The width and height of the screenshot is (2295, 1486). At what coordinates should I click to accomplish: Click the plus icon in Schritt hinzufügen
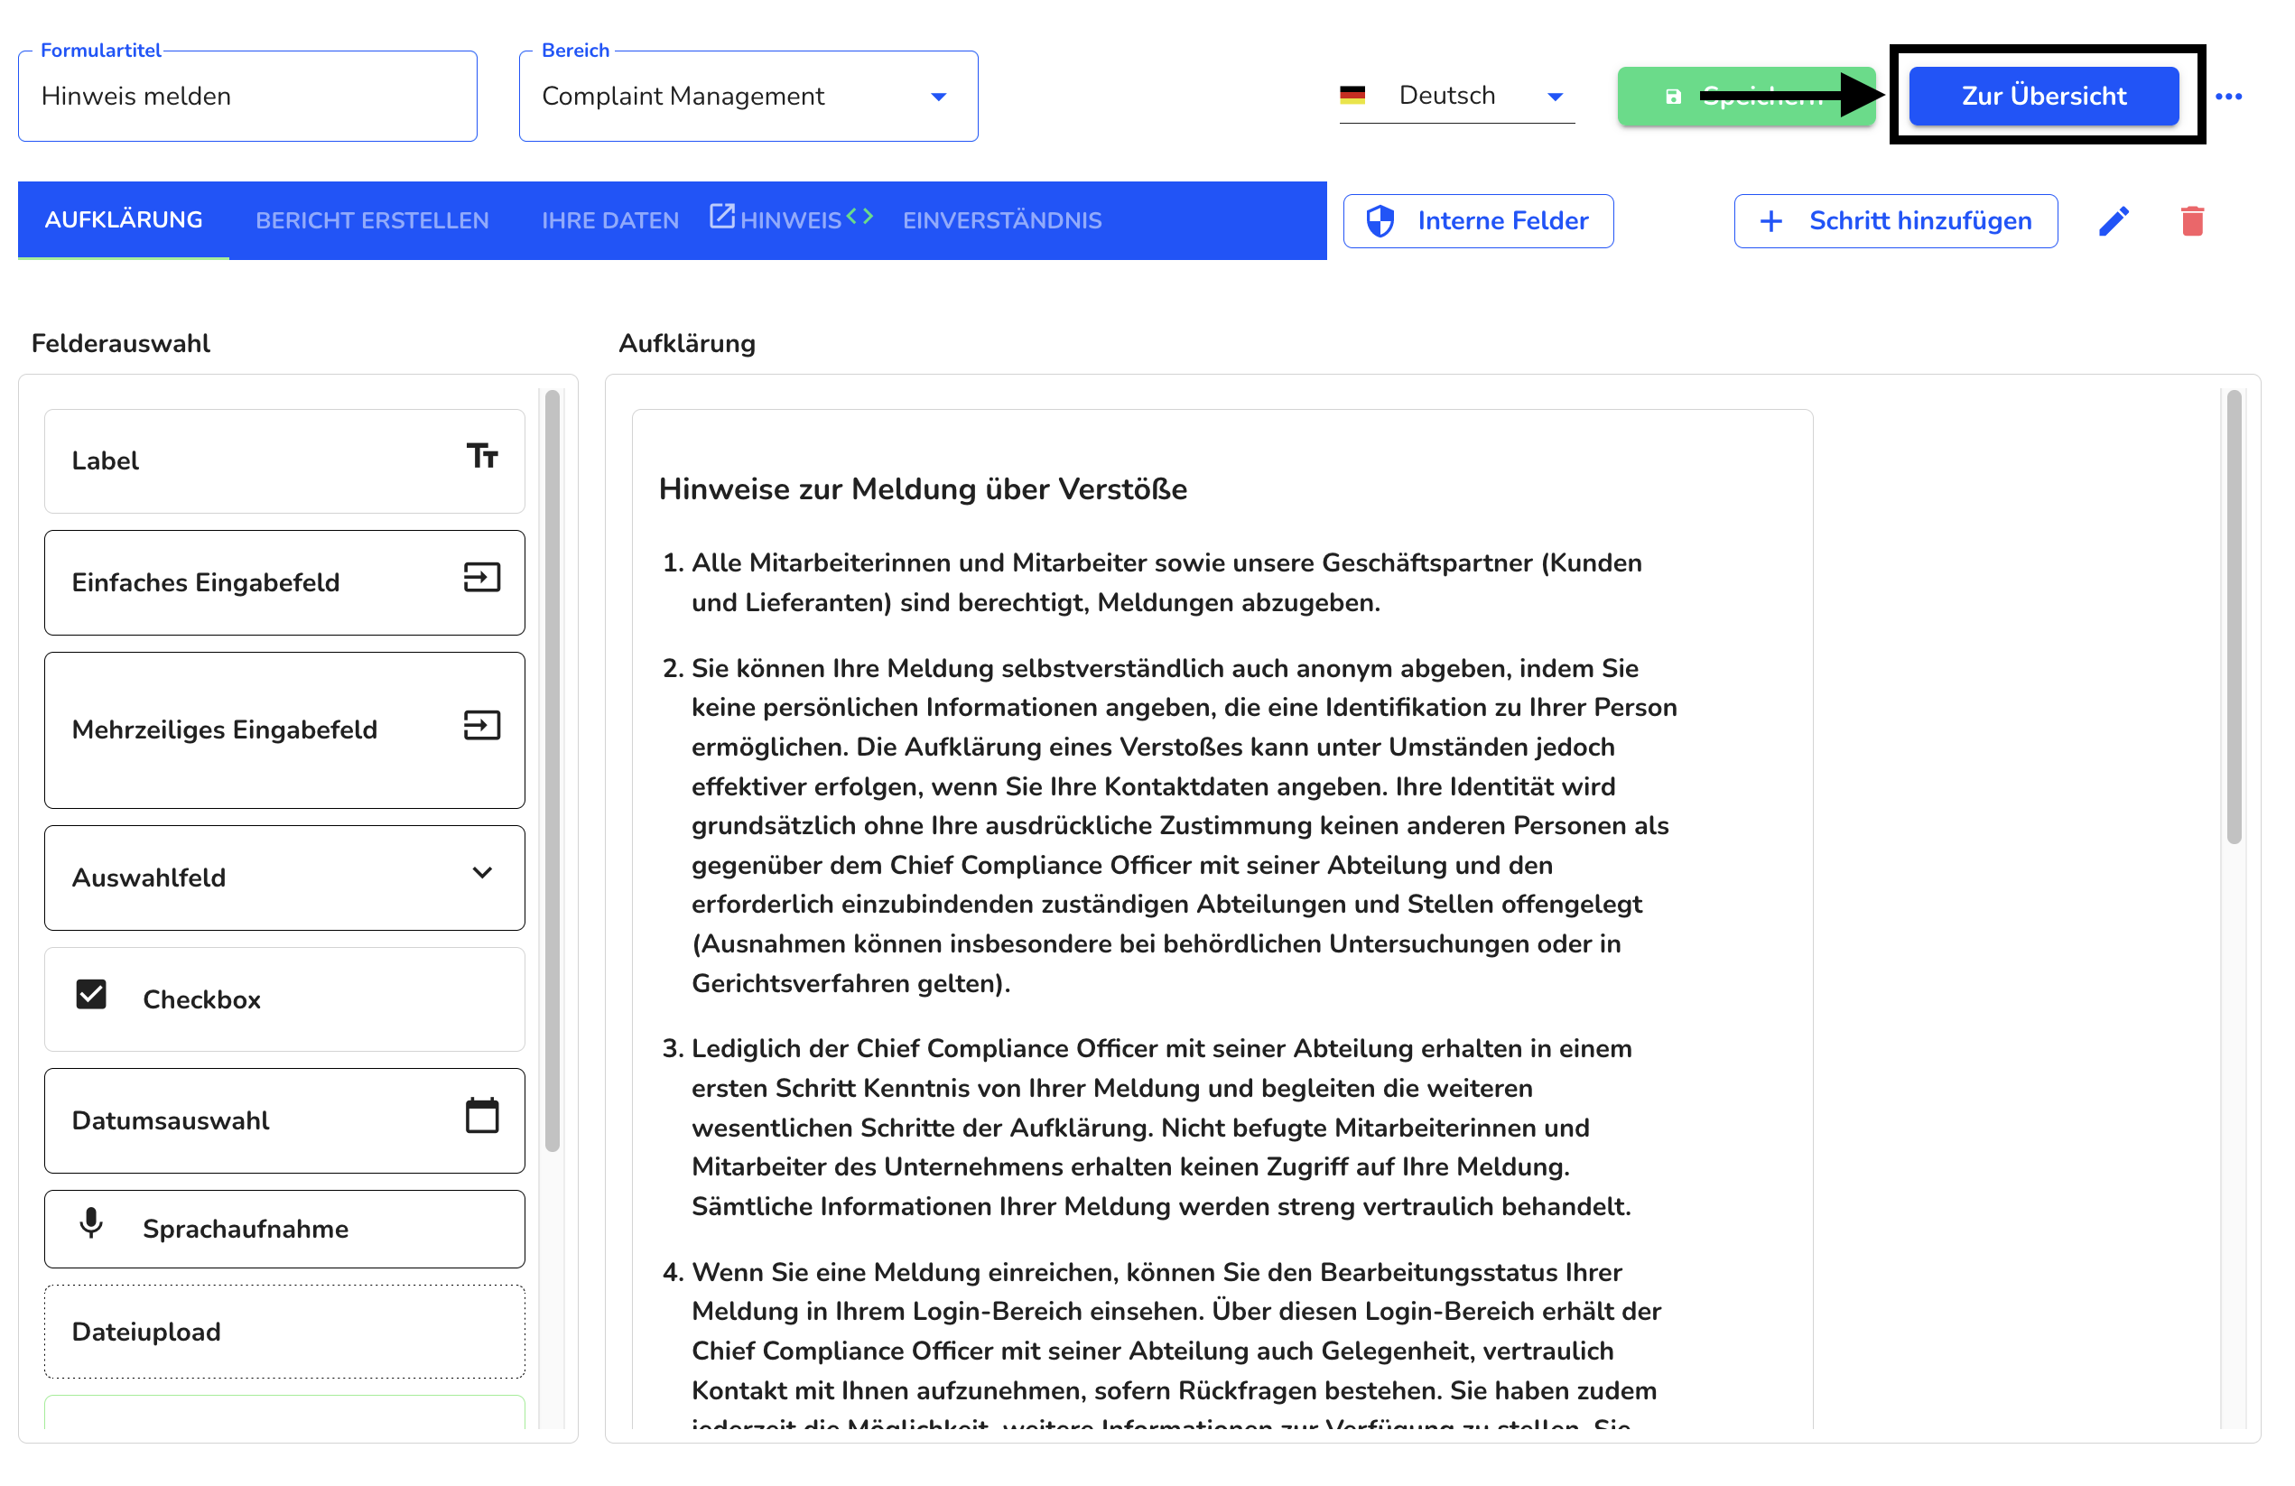click(1770, 221)
